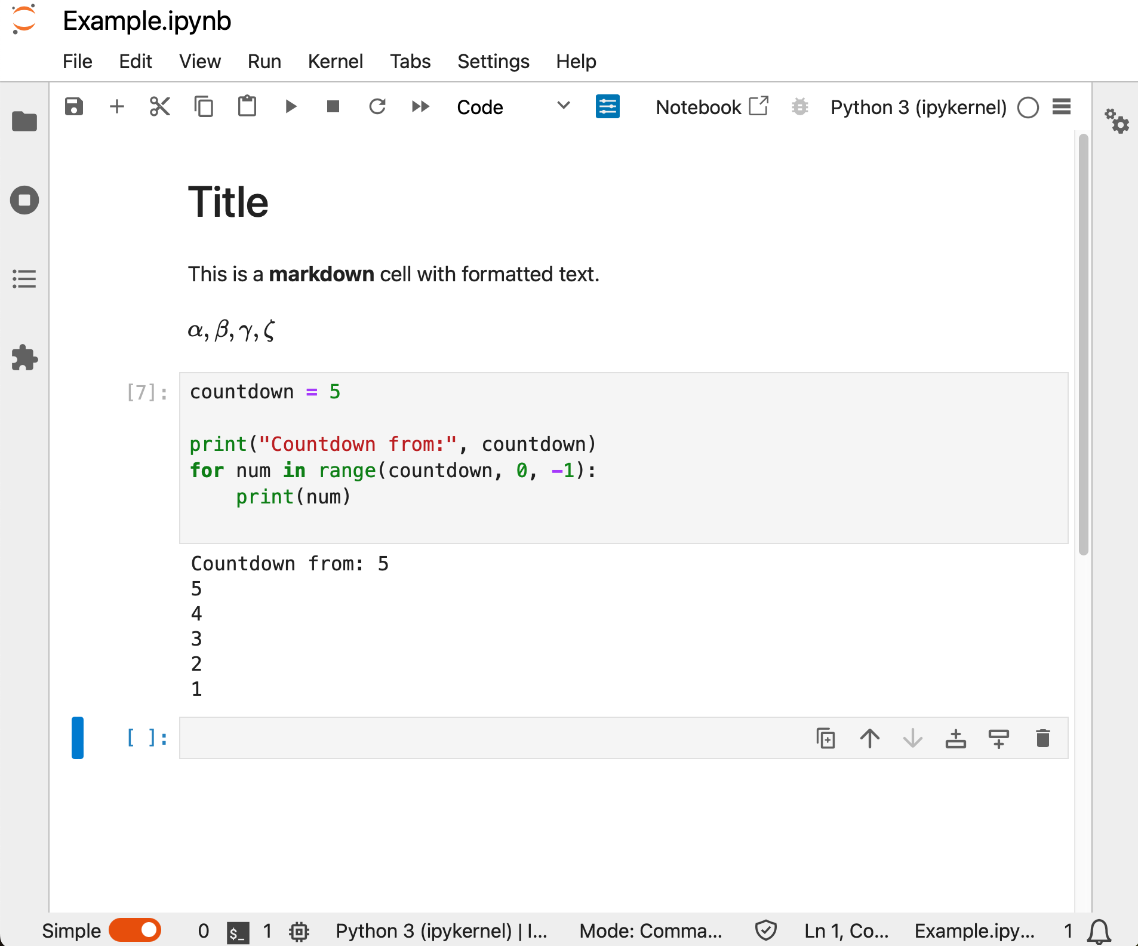1138x946 pixels.
Task: Open the Settings menu
Action: pyautogui.click(x=494, y=62)
